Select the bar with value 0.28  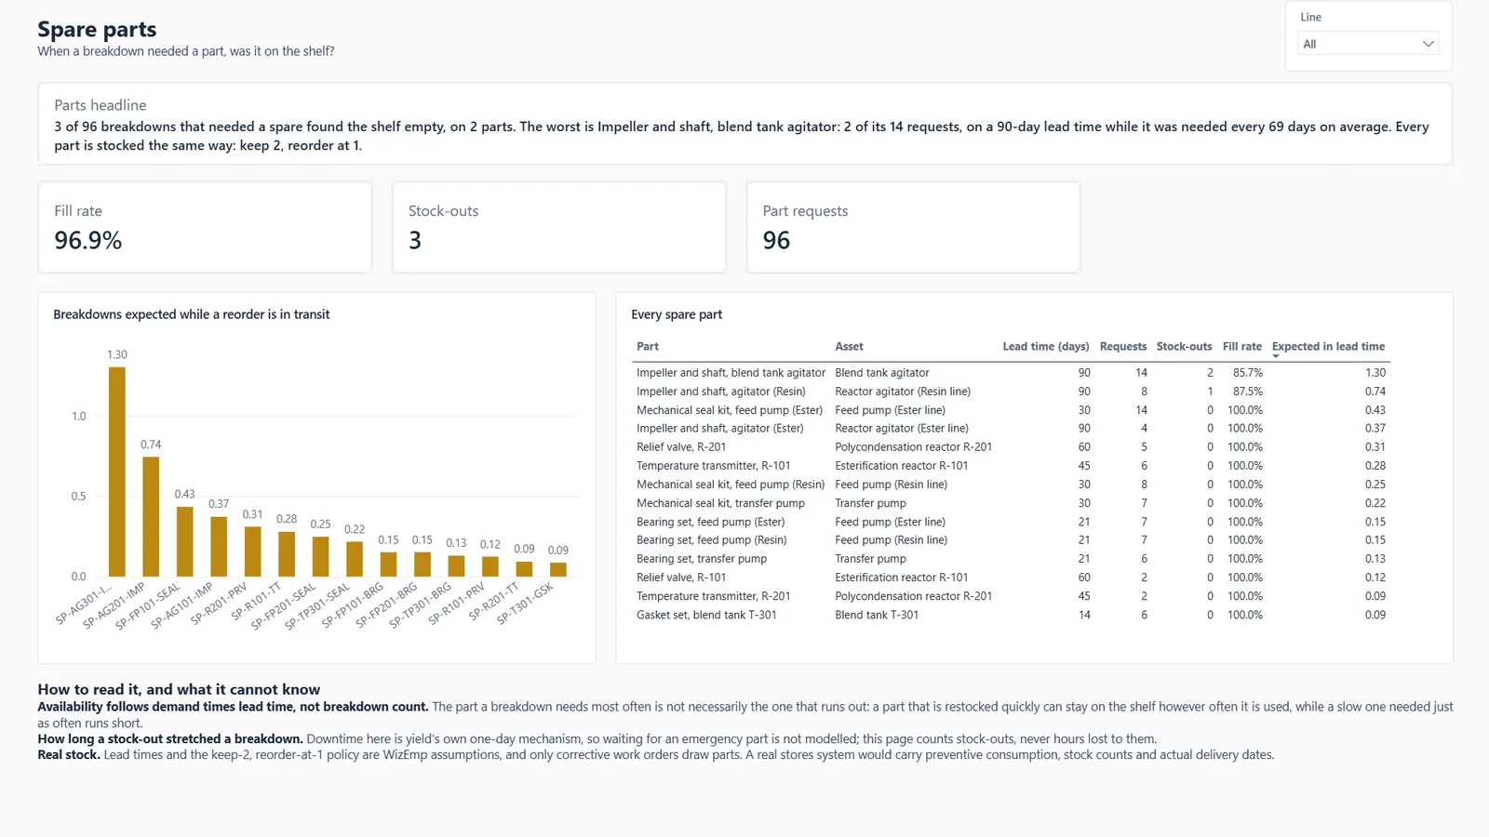point(287,554)
